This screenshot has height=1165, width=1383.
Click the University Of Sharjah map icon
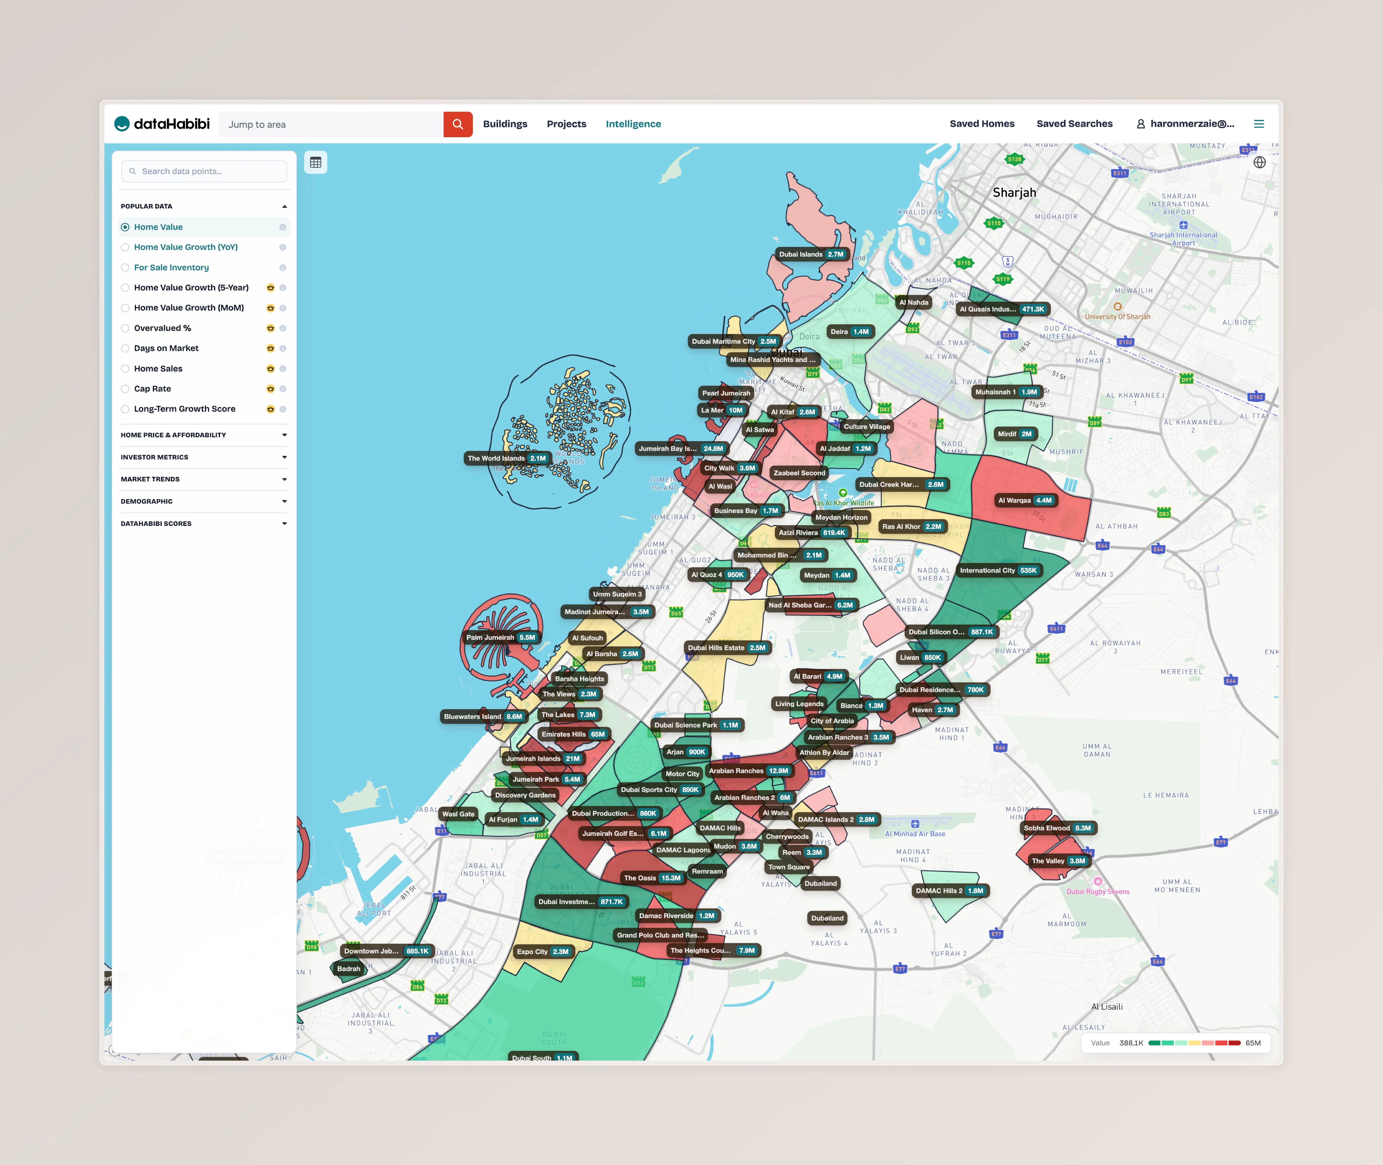click(1117, 306)
